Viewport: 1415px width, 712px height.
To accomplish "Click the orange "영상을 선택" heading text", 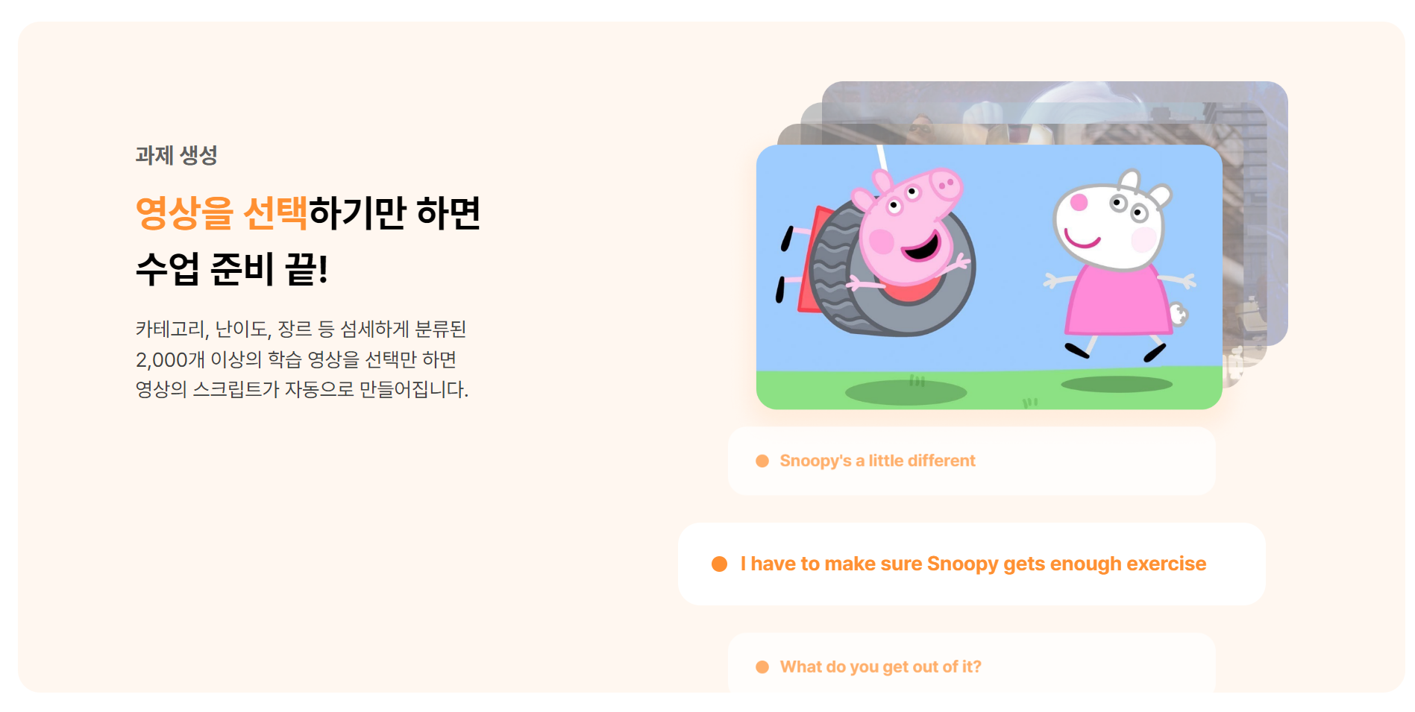I will tap(222, 213).
